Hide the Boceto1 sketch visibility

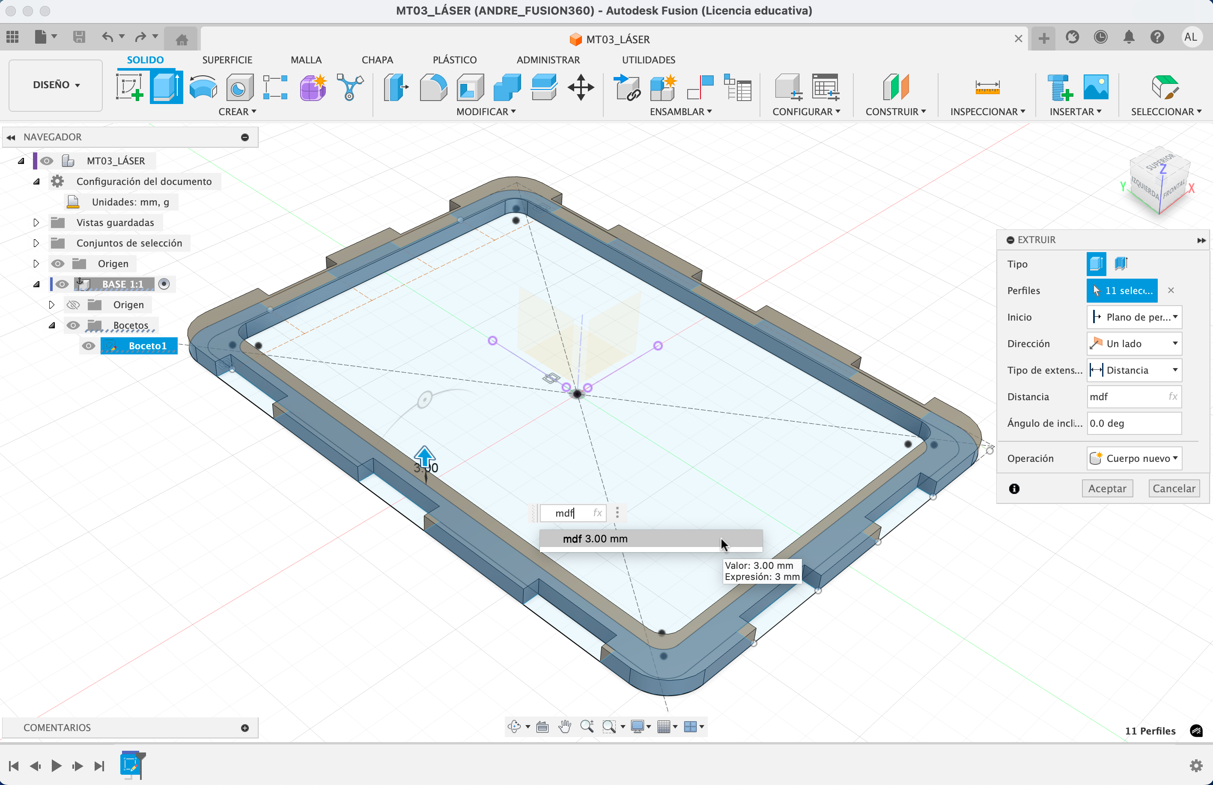[89, 346]
